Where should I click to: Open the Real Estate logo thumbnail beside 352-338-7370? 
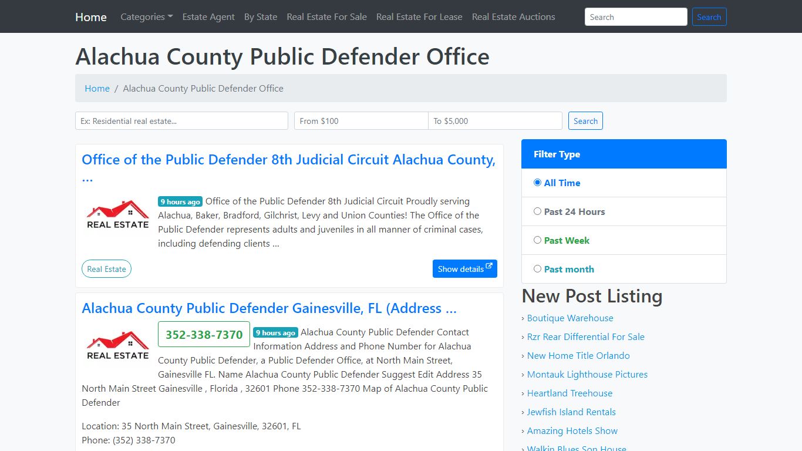click(117, 346)
